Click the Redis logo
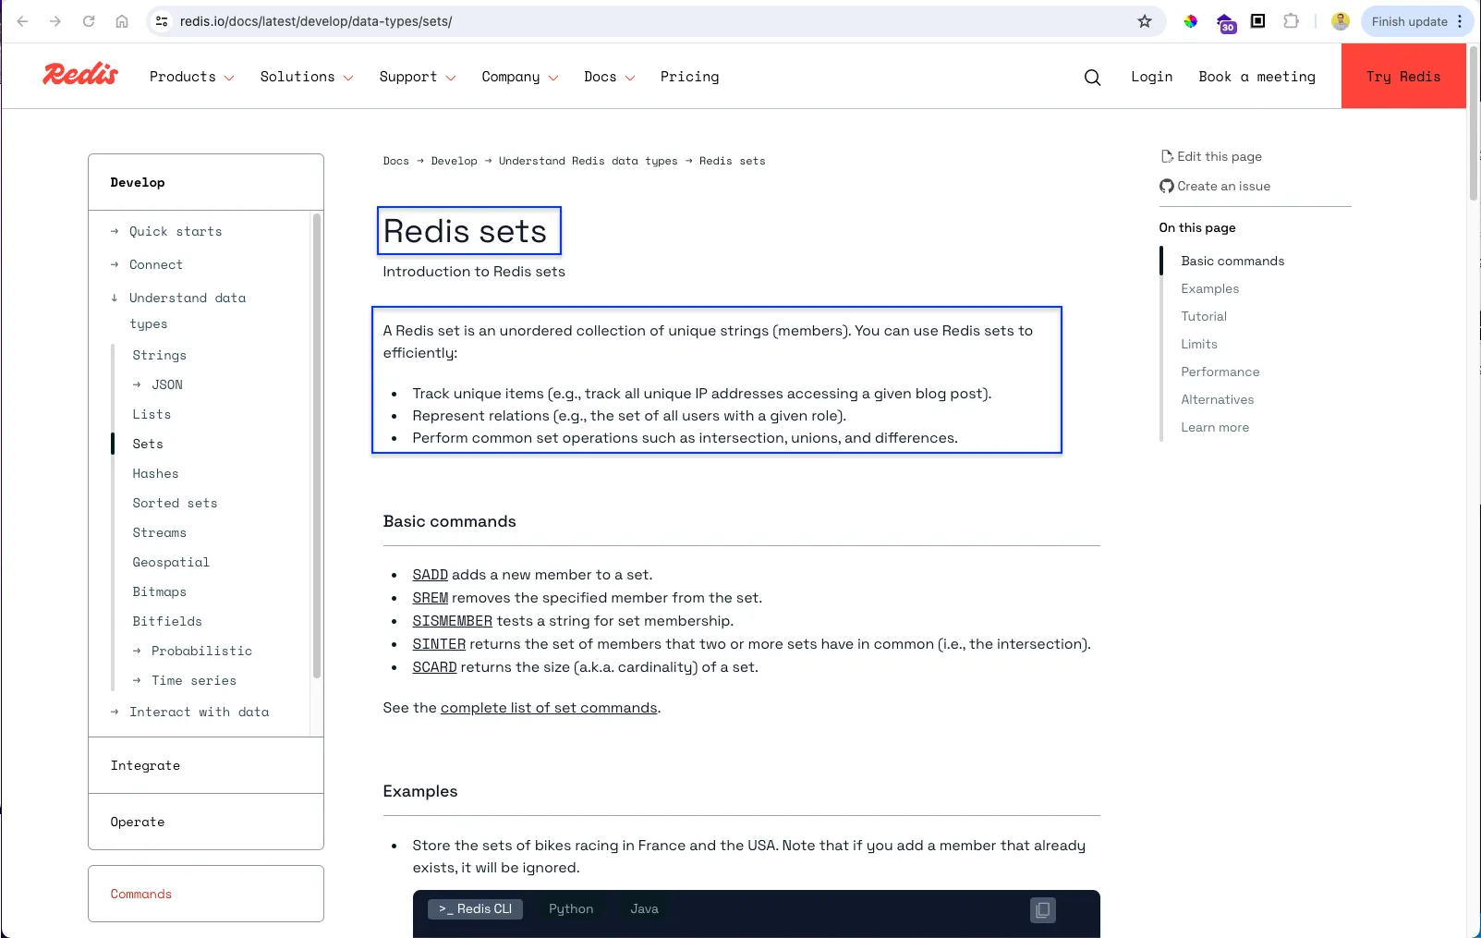The image size is (1481, 938). point(80,74)
